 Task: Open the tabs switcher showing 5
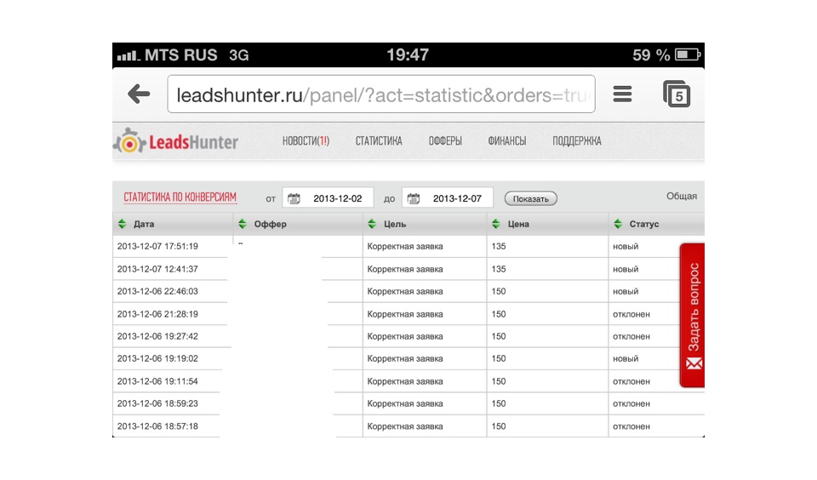677,94
